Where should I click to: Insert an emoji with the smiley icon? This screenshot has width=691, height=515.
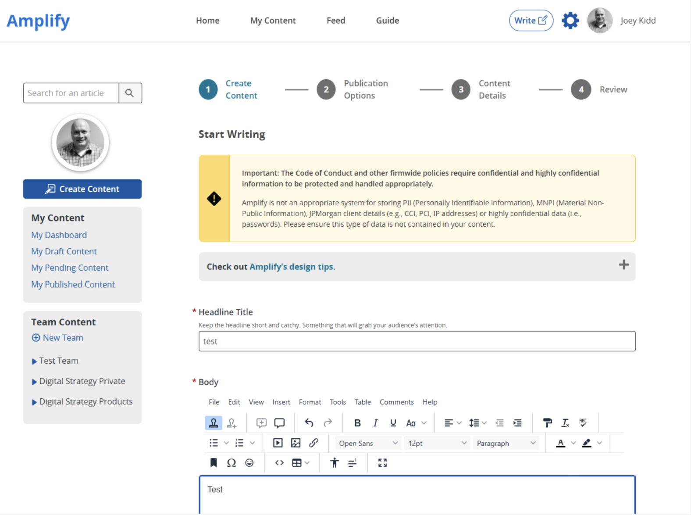(x=249, y=463)
